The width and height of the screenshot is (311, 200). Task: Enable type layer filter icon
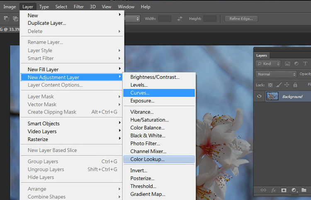pos(305,63)
